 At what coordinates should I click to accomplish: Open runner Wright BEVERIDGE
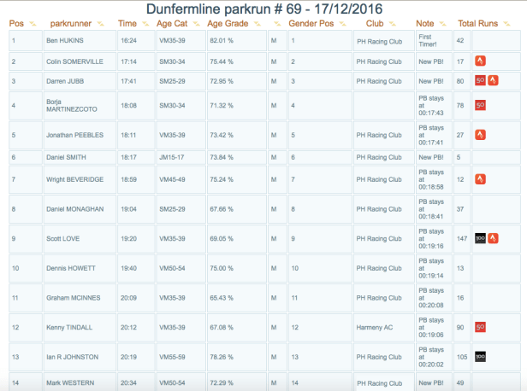[75, 179]
